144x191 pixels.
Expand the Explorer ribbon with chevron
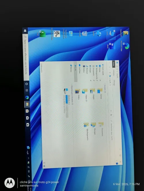117,161
